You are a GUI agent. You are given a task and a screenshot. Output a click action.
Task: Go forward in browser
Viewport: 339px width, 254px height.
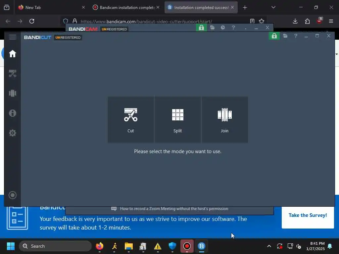[x=20, y=21]
